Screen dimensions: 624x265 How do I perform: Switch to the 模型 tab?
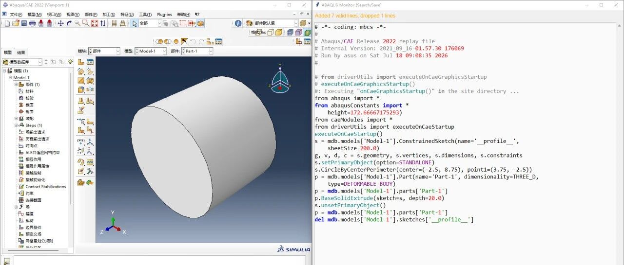coord(8,53)
